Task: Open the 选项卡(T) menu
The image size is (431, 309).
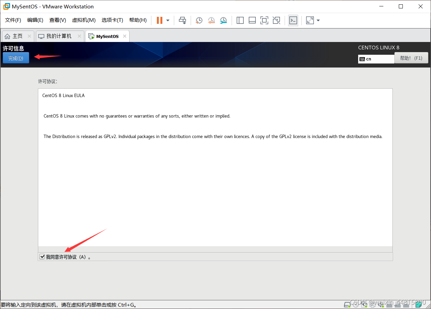Action: (x=112, y=20)
